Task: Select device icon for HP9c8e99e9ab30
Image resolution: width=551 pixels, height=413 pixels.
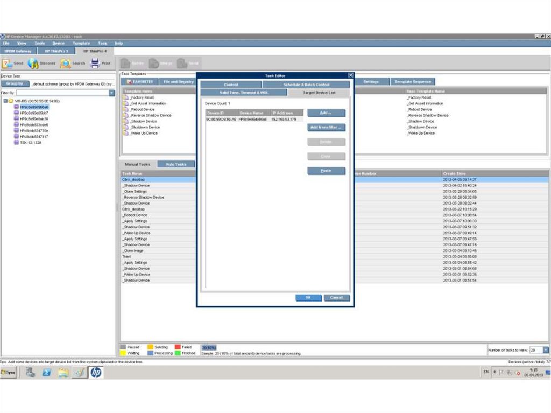Action: [x=16, y=119]
